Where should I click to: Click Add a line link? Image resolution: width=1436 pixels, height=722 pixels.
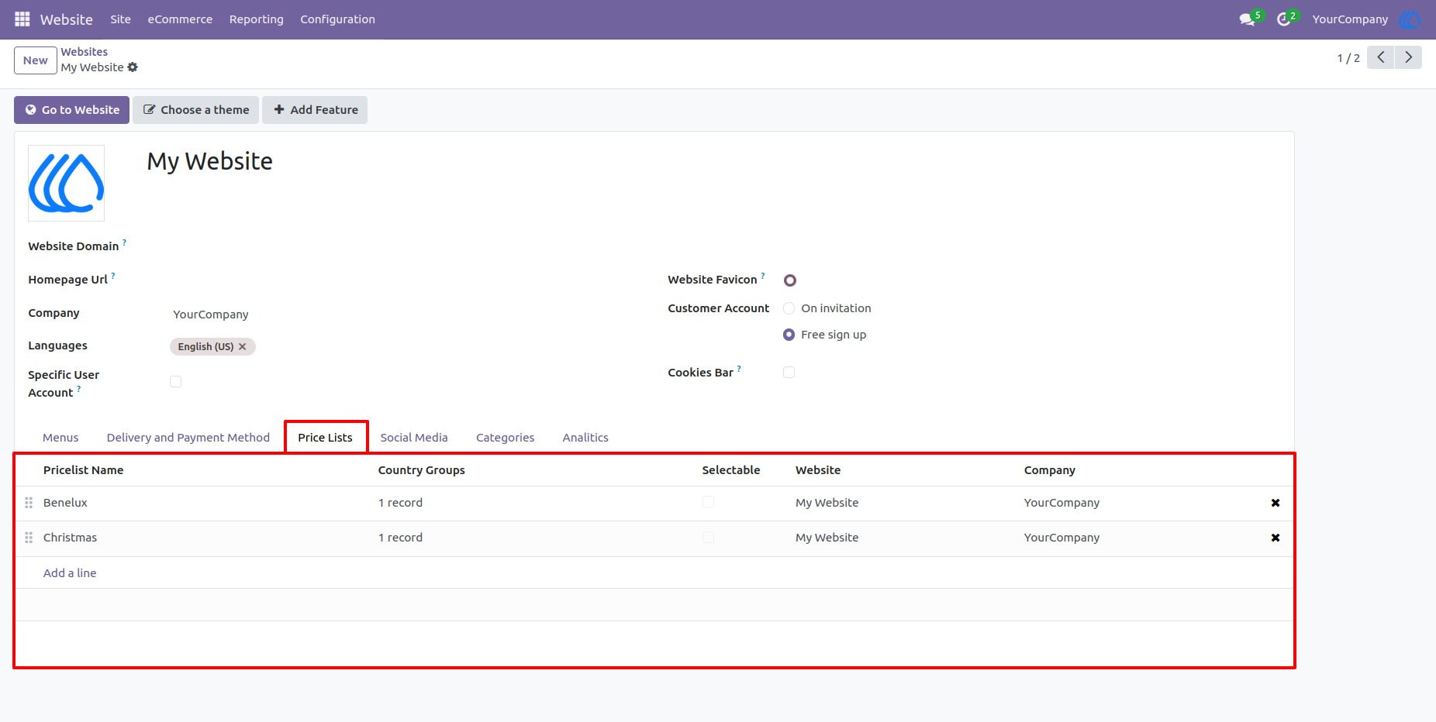point(70,573)
